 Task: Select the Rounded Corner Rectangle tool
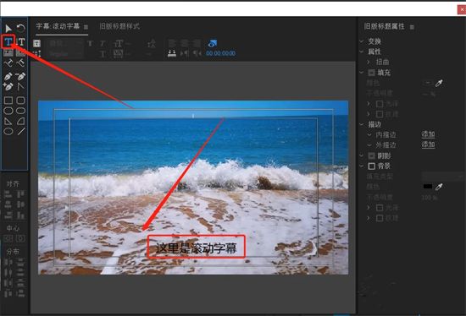pos(20,101)
